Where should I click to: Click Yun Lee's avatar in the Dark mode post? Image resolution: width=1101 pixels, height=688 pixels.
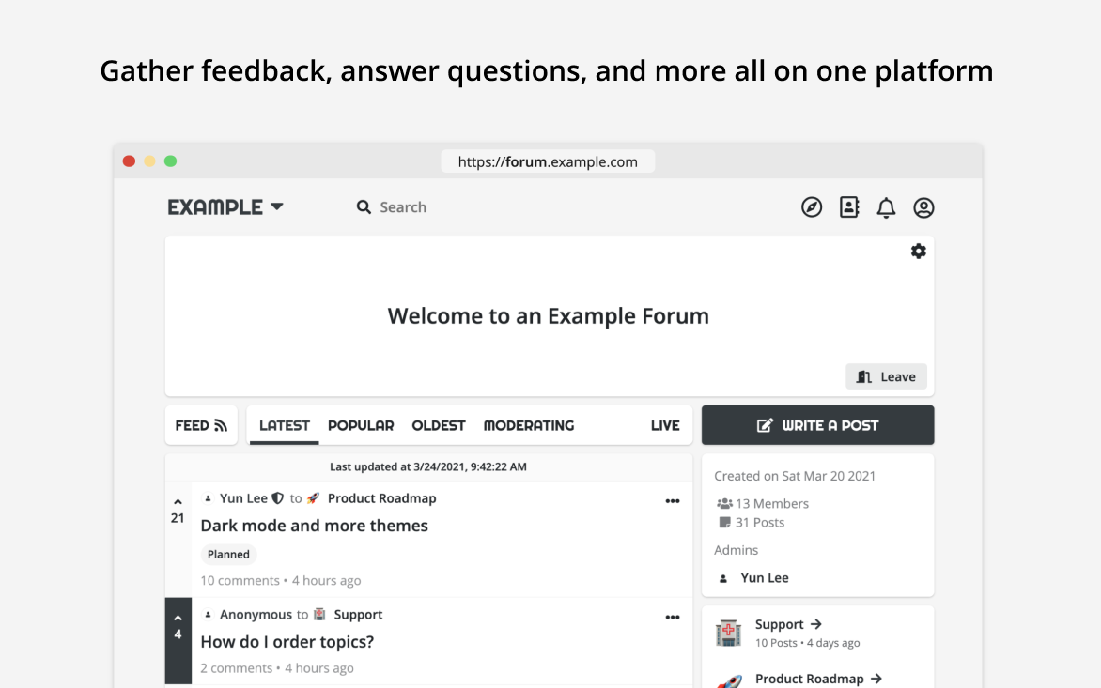[208, 498]
